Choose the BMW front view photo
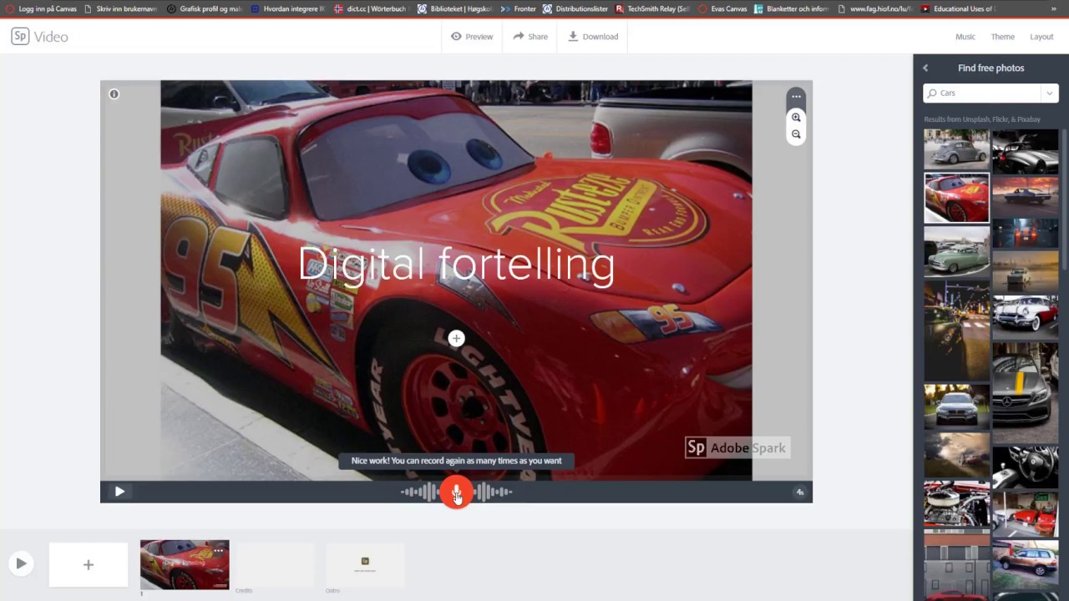 point(956,407)
